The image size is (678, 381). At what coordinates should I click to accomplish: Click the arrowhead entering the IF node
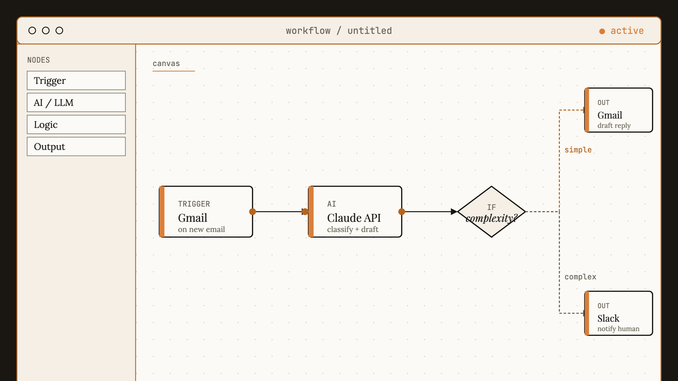click(454, 212)
